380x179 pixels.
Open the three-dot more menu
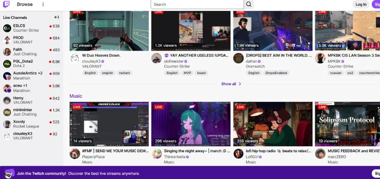[43, 5]
